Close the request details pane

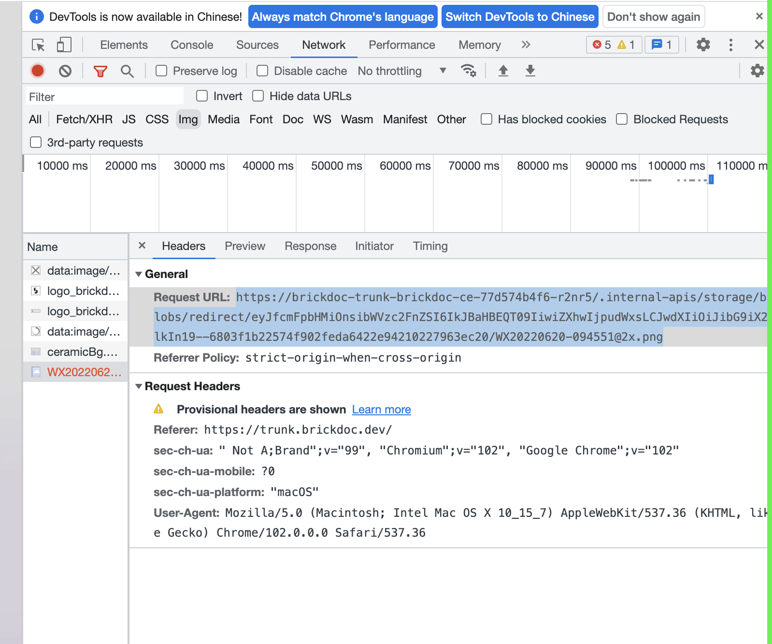(142, 246)
